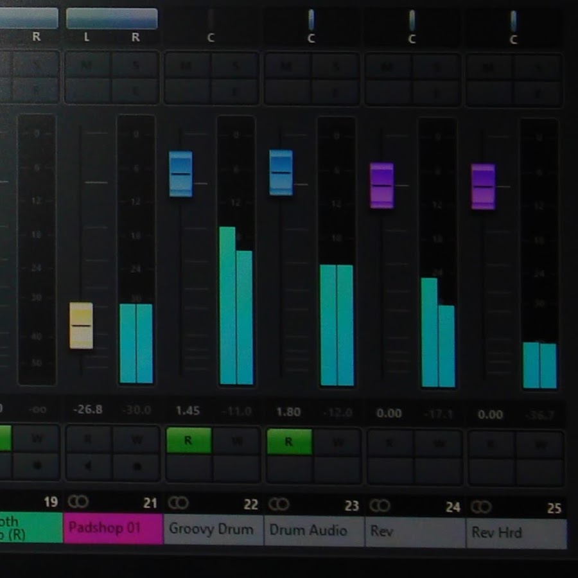Enable Write automation on Rev Hrd
The image size is (578, 578).
click(x=539, y=445)
